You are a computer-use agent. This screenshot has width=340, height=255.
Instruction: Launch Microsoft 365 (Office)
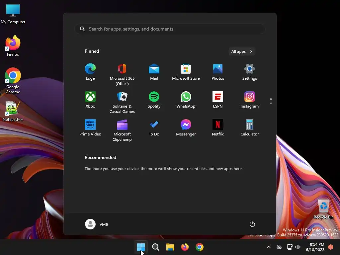coord(122,75)
